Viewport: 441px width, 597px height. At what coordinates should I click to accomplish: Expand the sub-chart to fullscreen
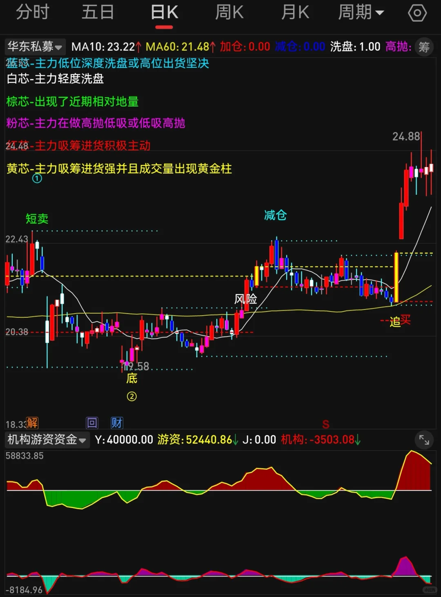point(424,440)
